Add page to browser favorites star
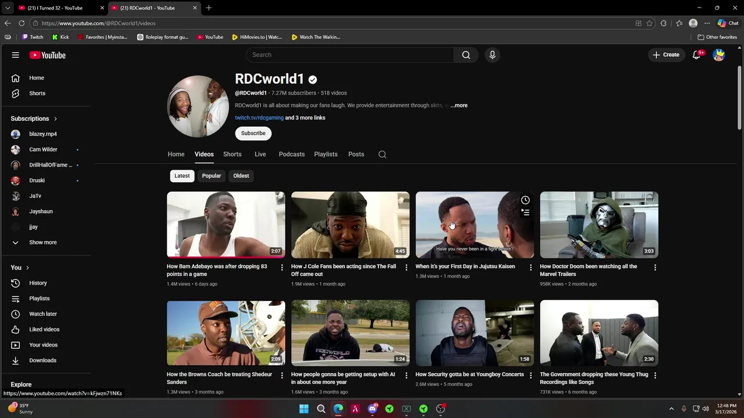Image resolution: width=744 pixels, height=418 pixels. (649, 23)
